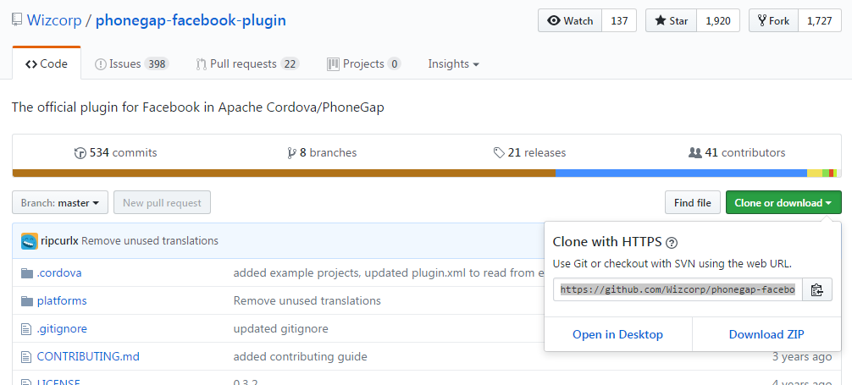Image resolution: width=852 pixels, height=385 pixels.
Task: Open the platforms folder name
Action: [62, 301]
